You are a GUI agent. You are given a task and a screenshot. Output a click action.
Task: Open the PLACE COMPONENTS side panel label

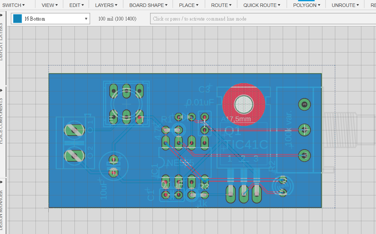pos(1,120)
